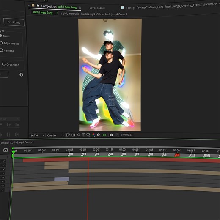
Task: Click the lock icon on the Composition tab
Action: coord(38,5)
